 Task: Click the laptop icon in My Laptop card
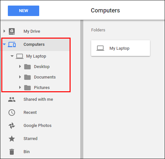(100, 48)
